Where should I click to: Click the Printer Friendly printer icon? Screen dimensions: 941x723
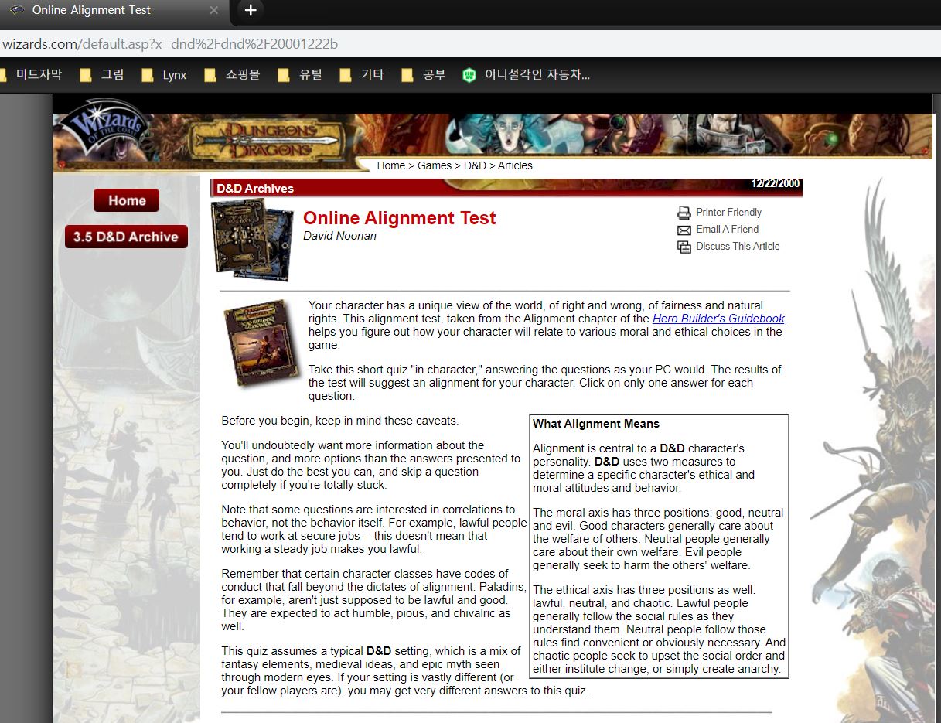[x=684, y=213]
